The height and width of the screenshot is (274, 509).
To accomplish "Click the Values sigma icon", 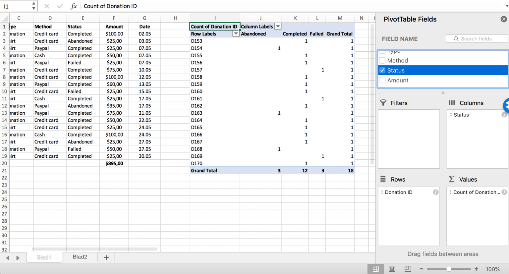I will [452, 179].
